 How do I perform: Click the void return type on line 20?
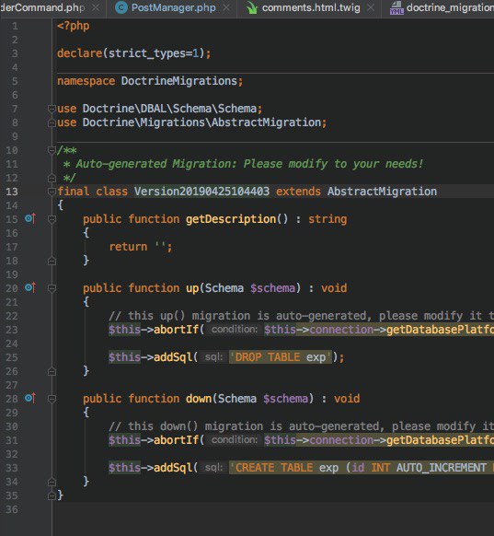pyautogui.click(x=334, y=288)
